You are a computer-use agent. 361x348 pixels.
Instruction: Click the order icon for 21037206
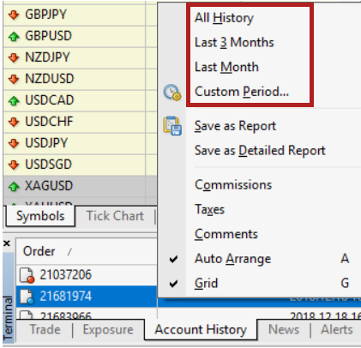point(27,275)
